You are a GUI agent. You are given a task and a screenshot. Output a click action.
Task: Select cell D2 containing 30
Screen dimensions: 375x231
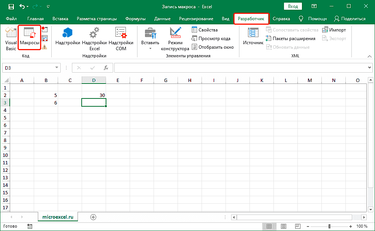tap(94, 95)
